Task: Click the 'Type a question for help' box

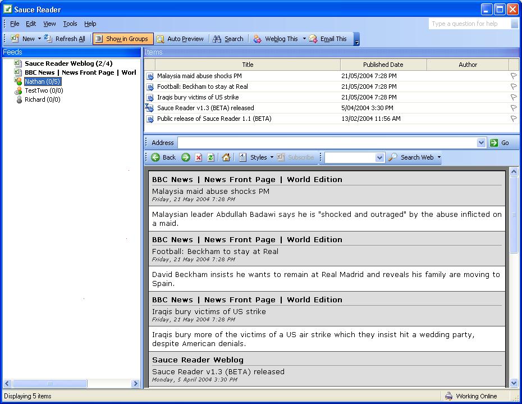Action: coord(469,24)
